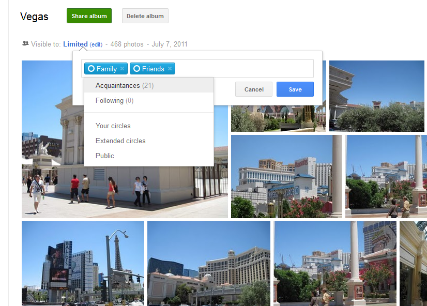Viewport: 427px width, 306px height.
Task: Choose the Following (0) circle
Action: 149,100
